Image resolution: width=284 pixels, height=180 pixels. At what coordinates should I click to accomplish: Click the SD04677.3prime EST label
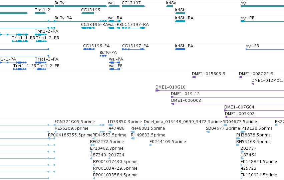[x=223, y=128]
